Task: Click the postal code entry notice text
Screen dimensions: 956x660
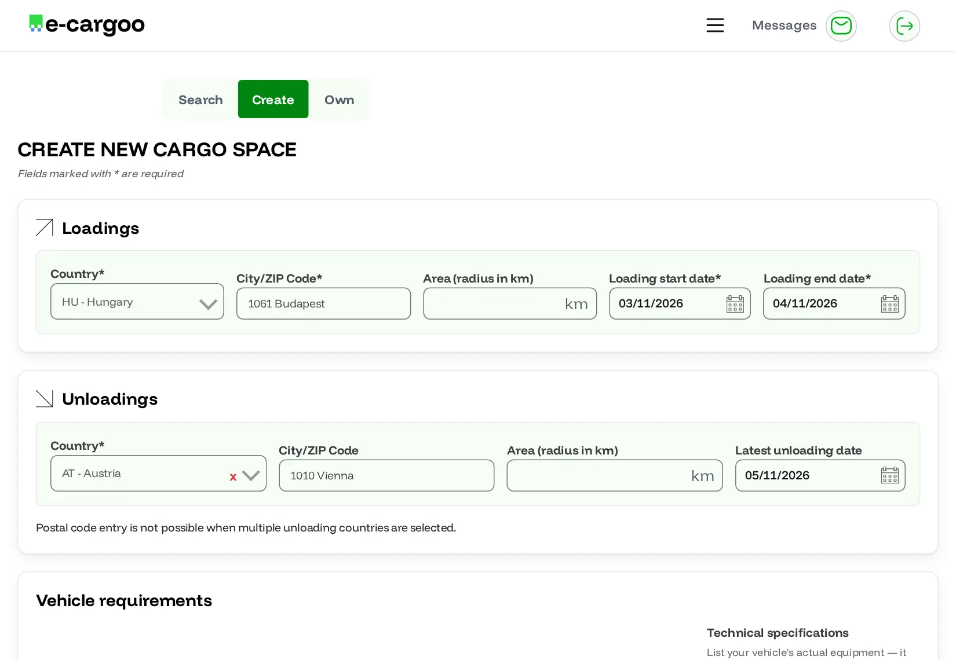Action: pos(246,527)
